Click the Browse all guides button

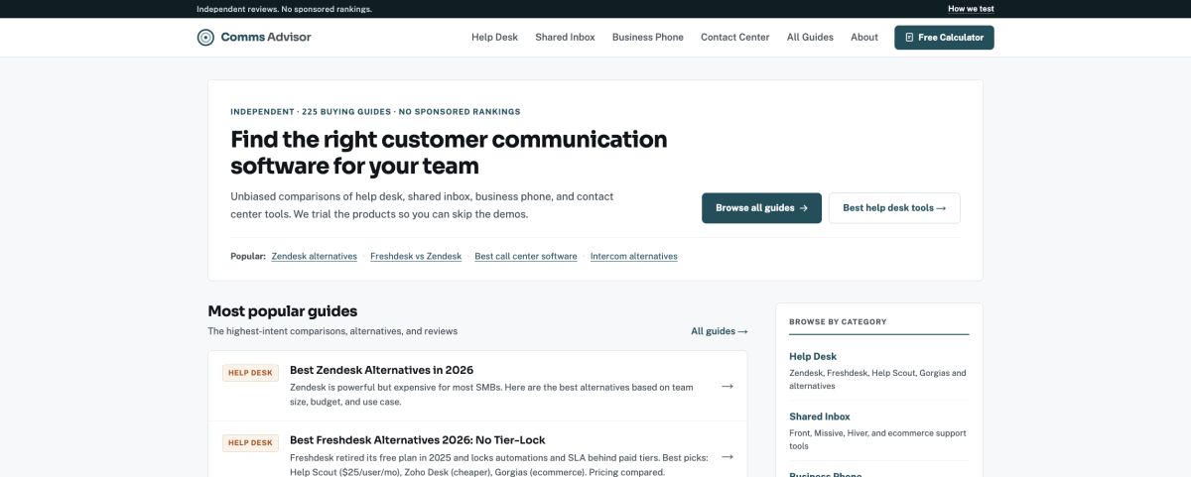coord(761,208)
